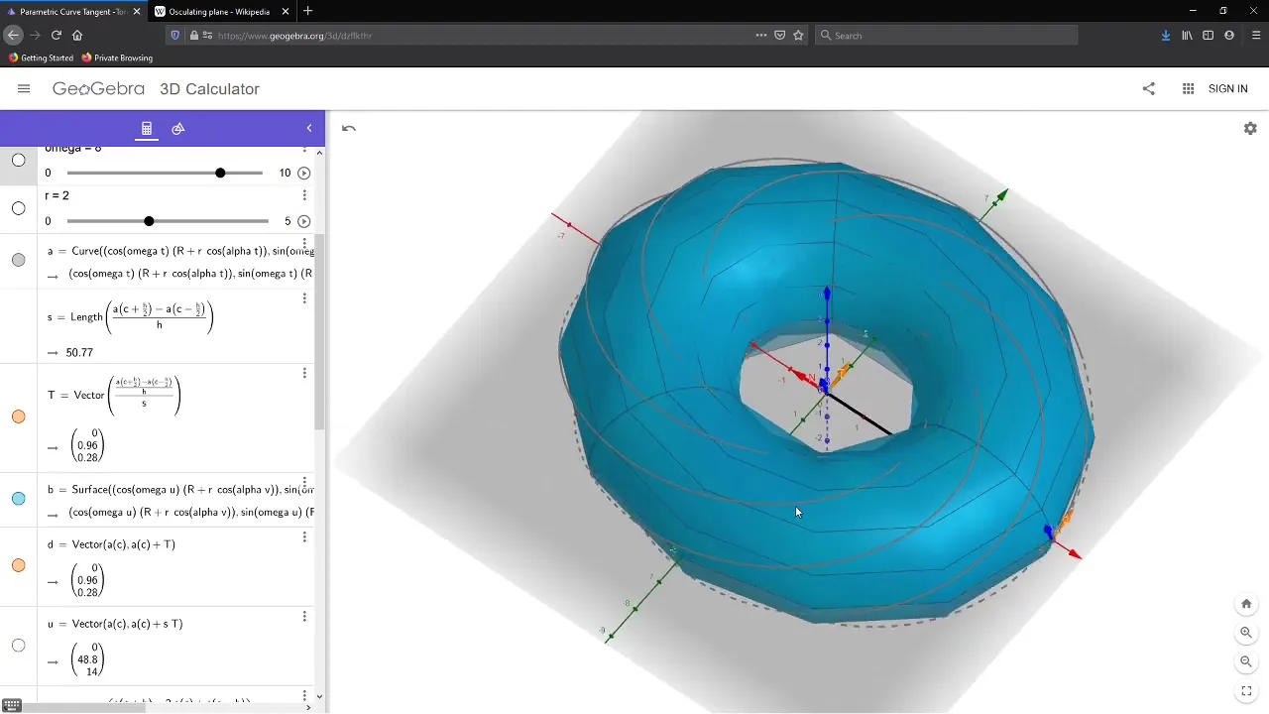Open the Getting Started bookmark
Viewport: 1269px width, 714px height.
coord(41,58)
